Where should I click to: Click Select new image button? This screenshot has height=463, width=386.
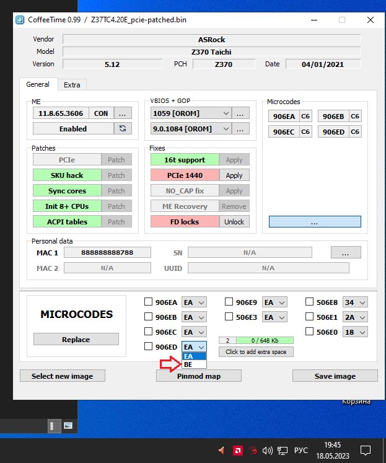coord(62,376)
